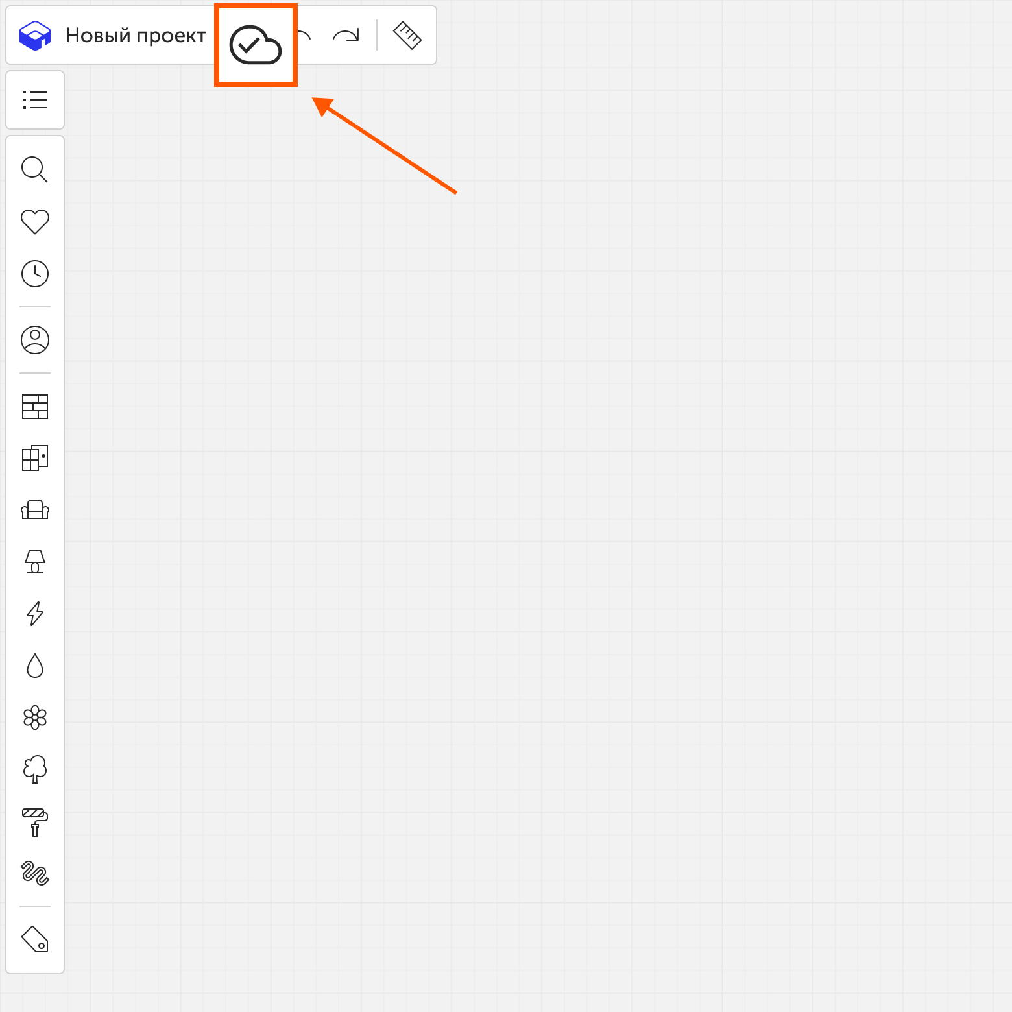Open the water drop plumbing category

pos(35,666)
